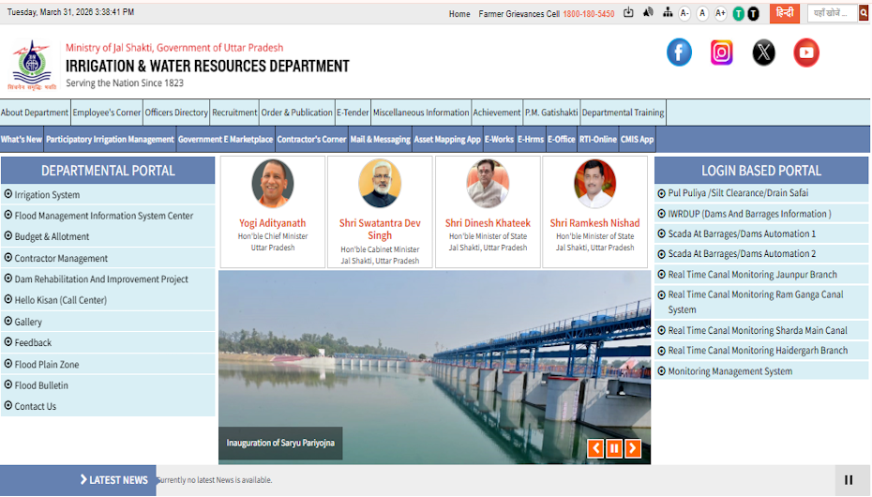
Task: Pause the image slideshow
Action: point(614,448)
